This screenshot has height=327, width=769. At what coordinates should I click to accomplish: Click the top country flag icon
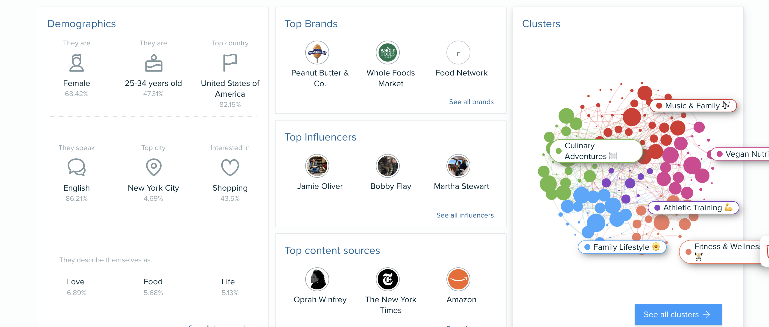pos(230,63)
